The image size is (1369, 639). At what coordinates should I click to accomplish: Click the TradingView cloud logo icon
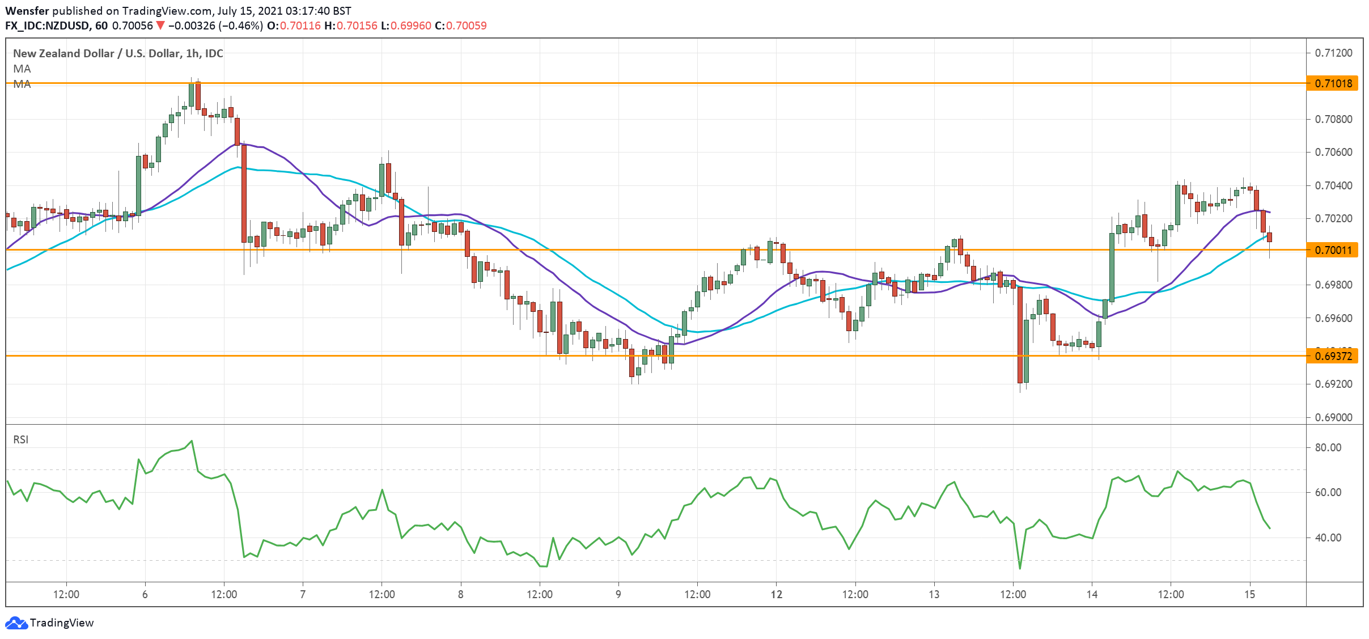click(x=16, y=623)
